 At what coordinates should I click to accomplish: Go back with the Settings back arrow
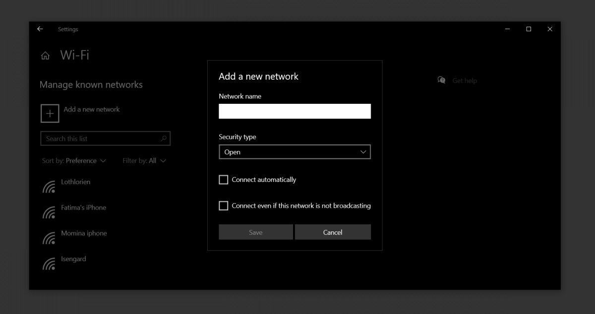point(40,29)
